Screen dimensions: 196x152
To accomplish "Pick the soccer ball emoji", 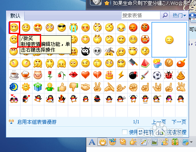I will coord(157,75).
